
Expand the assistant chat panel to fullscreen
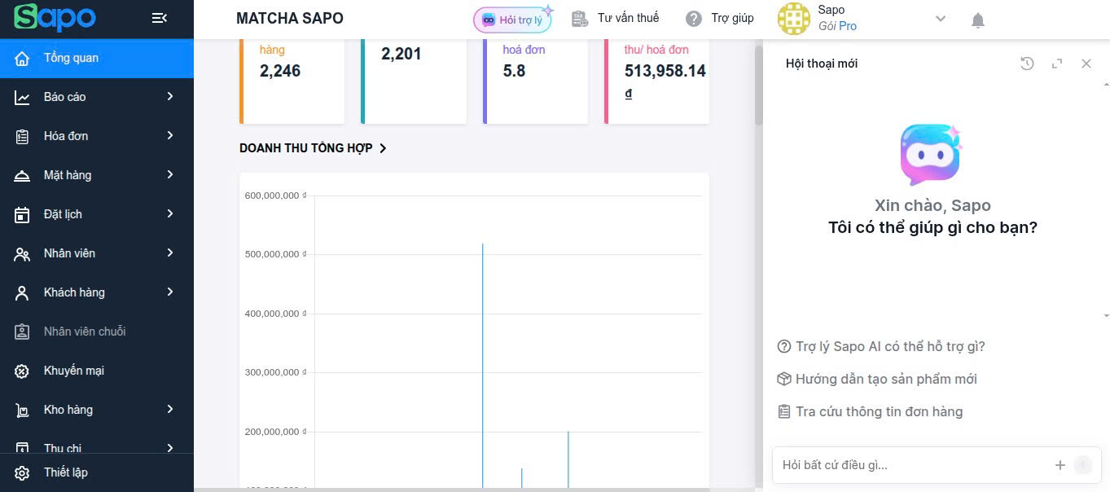coord(1057,64)
